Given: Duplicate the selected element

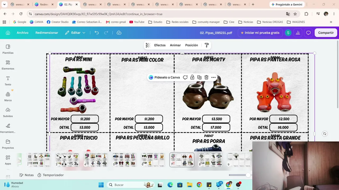Looking at the screenshot, I should pyautogui.click(x=199, y=77).
